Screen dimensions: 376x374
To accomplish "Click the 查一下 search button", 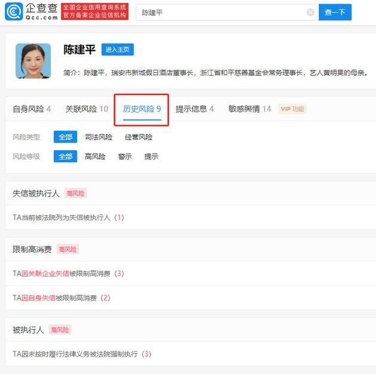I will pyautogui.click(x=335, y=13).
